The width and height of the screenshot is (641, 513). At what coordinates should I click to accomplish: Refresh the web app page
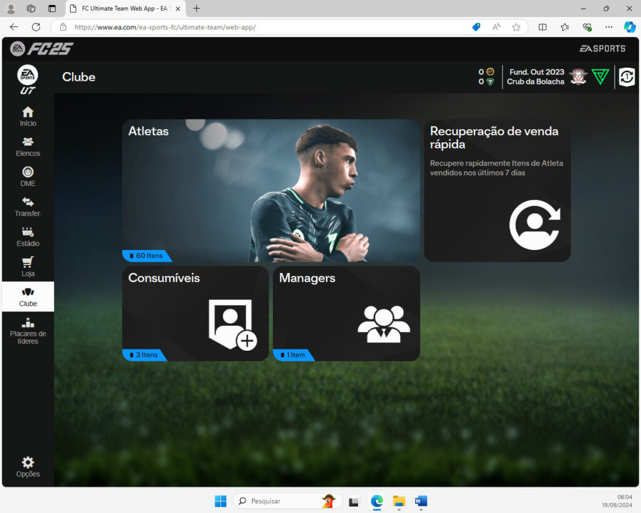pos(36,27)
